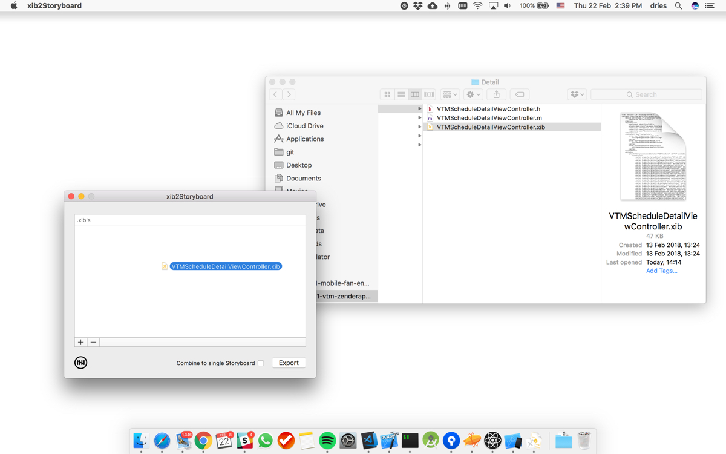Viewport: 726px width, 454px height.
Task: Activate Siri from the menu bar
Action: pyautogui.click(x=695, y=5)
